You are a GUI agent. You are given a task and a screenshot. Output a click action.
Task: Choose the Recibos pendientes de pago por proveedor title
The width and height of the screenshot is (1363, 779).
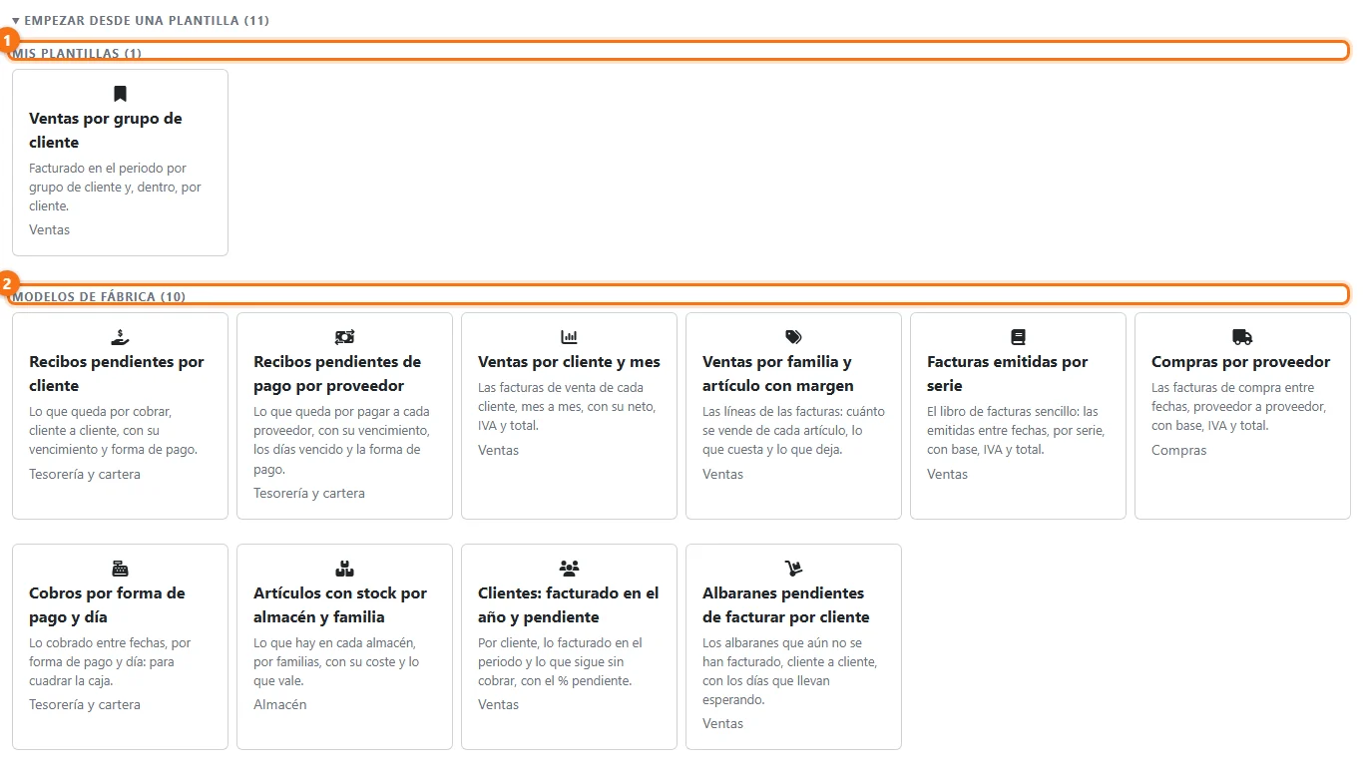click(337, 374)
